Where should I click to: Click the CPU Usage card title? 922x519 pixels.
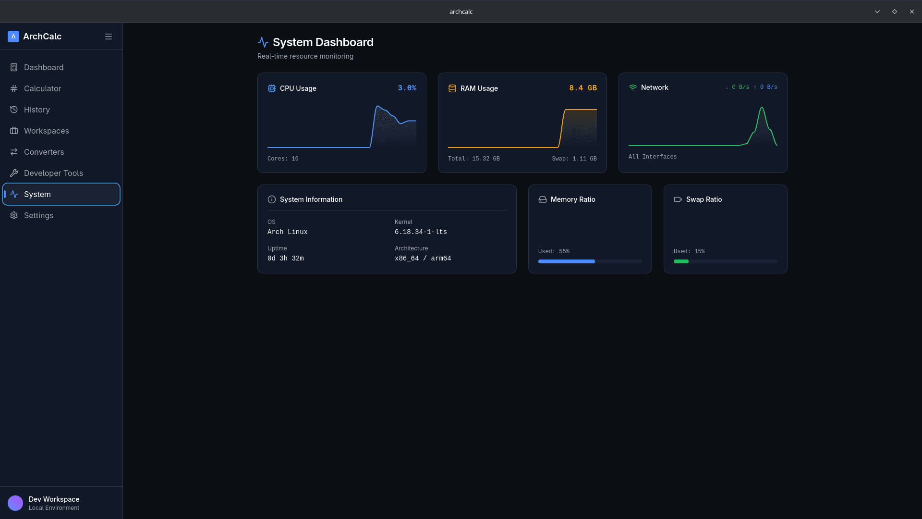(298, 88)
